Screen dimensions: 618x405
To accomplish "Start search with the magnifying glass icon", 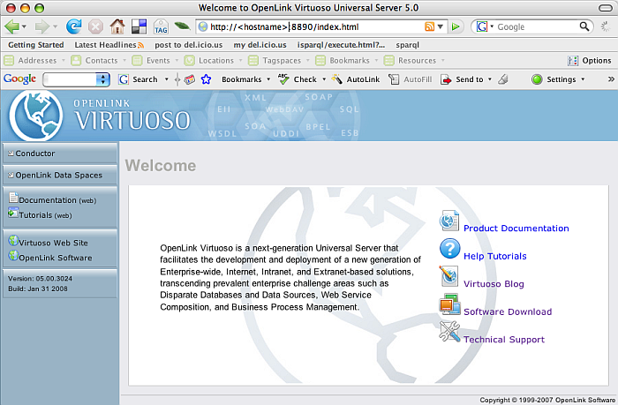I will (584, 26).
